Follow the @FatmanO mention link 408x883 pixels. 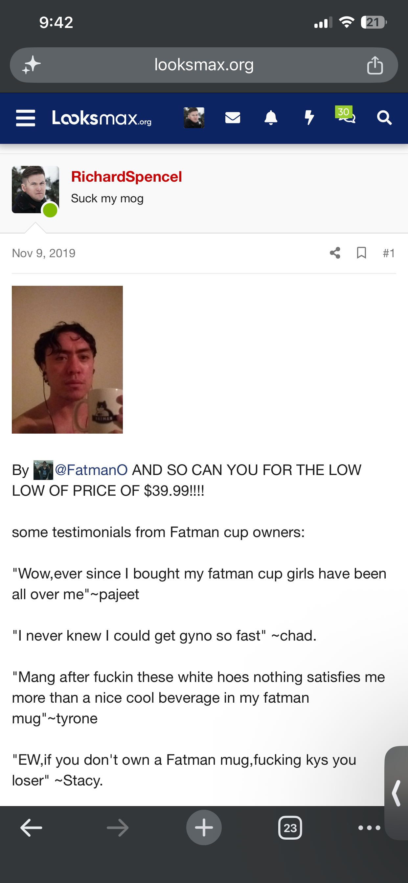[x=91, y=470]
